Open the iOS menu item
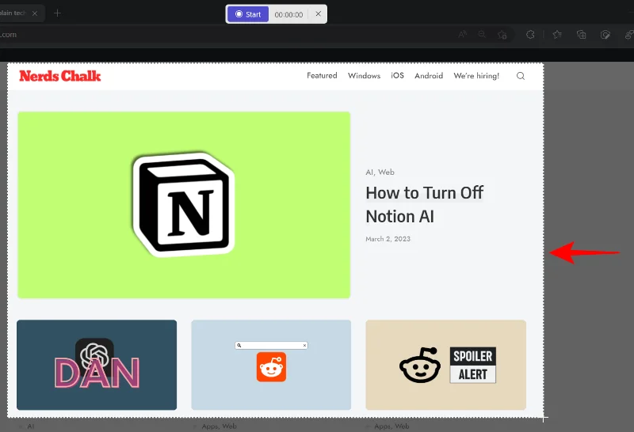Viewport: 634px width, 432px height. 397,75
